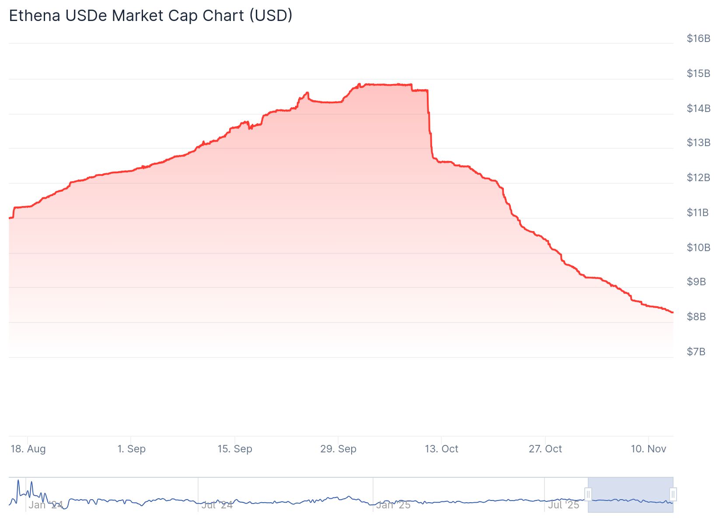
Task: Click the Jan '25 label in navigator
Action: pyautogui.click(x=393, y=505)
